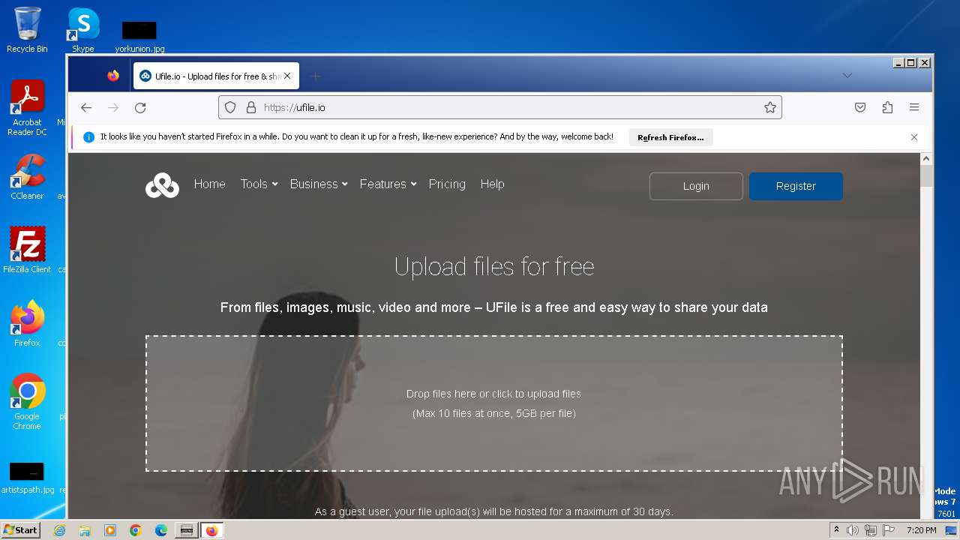Image resolution: width=960 pixels, height=540 pixels.
Task: Open File Explorer from the taskbar
Action: point(85,530)
